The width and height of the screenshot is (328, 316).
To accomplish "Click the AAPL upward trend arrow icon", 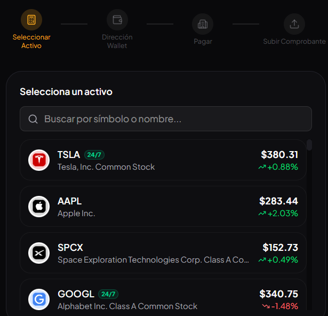I will [262, 214].
